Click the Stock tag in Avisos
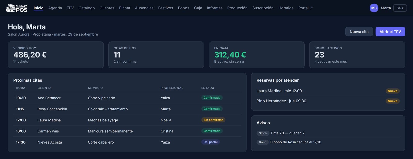Screen dimensions: 413x159 click(x=263, y=133)
